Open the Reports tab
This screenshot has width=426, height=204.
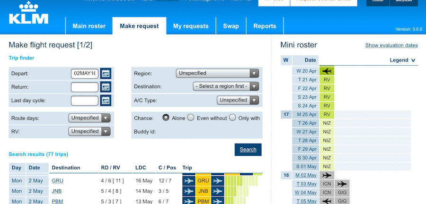click(x=265, y=26)
